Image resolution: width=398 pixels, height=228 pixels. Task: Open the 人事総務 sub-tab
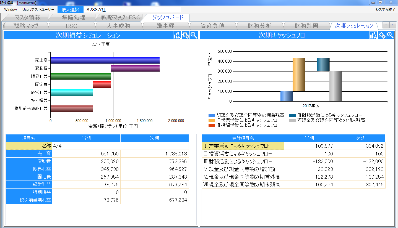118,26
